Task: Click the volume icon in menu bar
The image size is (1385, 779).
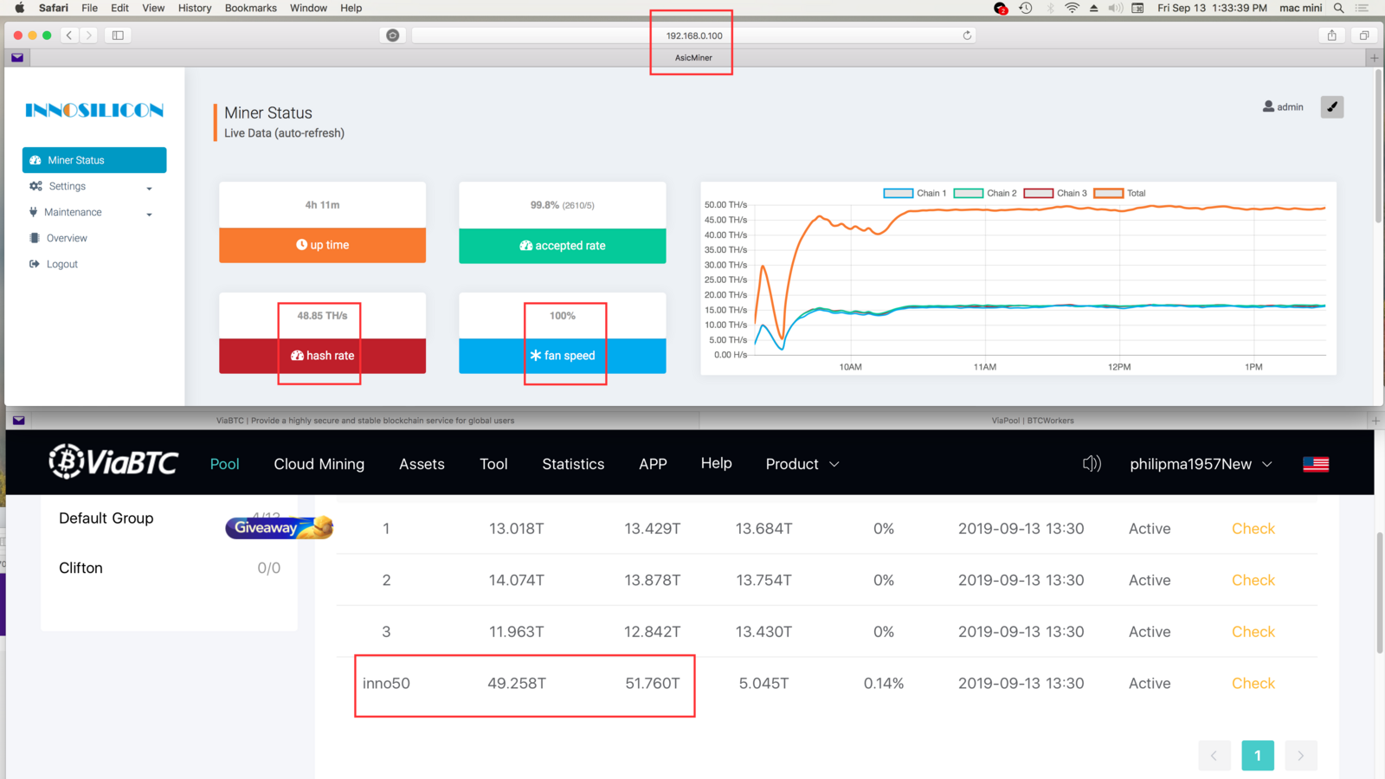Action: [1116, 8]
